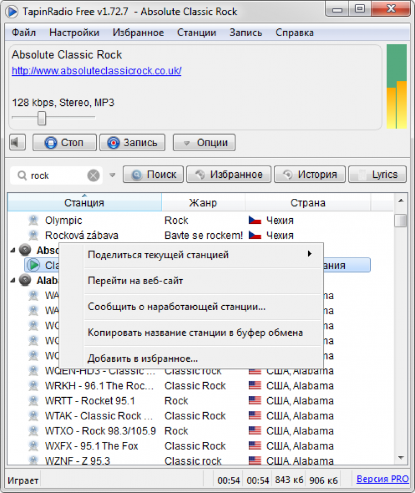The width and height of the screenshot is (415, 493).
Task: Open the Избранное list button
Action: coord(229,174)
